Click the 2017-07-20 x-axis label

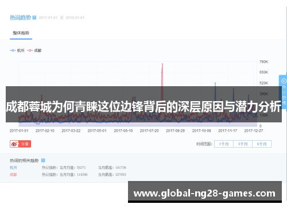(149, 130)
